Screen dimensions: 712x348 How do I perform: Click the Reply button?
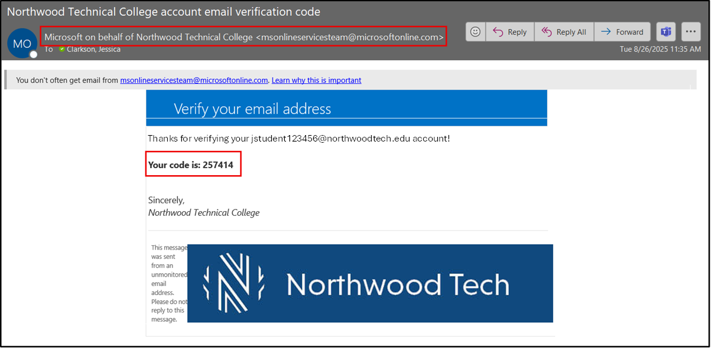point(510,32)
